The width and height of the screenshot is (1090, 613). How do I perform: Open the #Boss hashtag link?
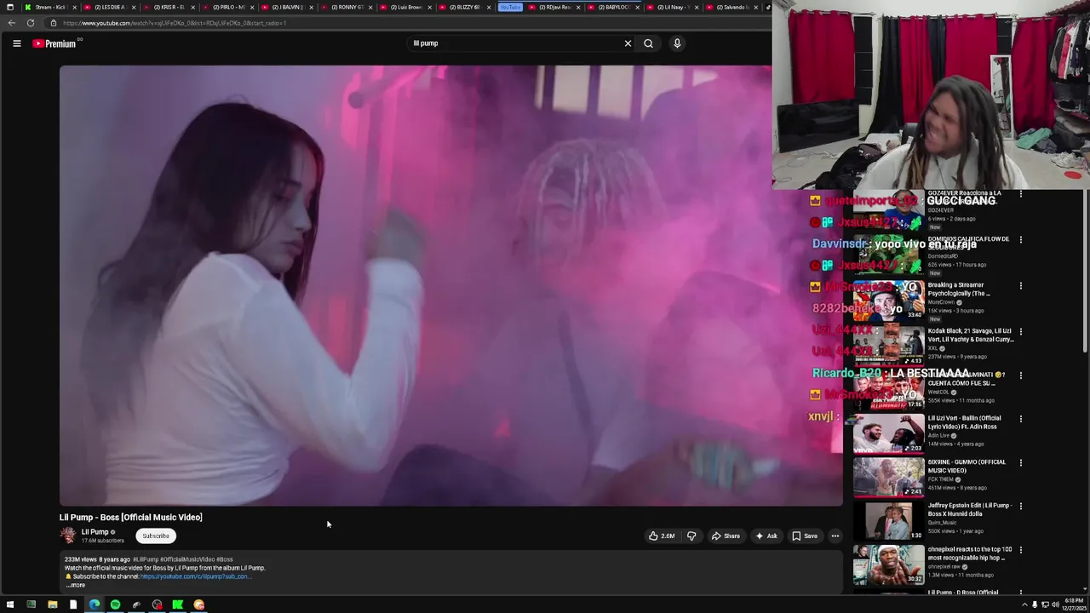click(x=225, y=559)
